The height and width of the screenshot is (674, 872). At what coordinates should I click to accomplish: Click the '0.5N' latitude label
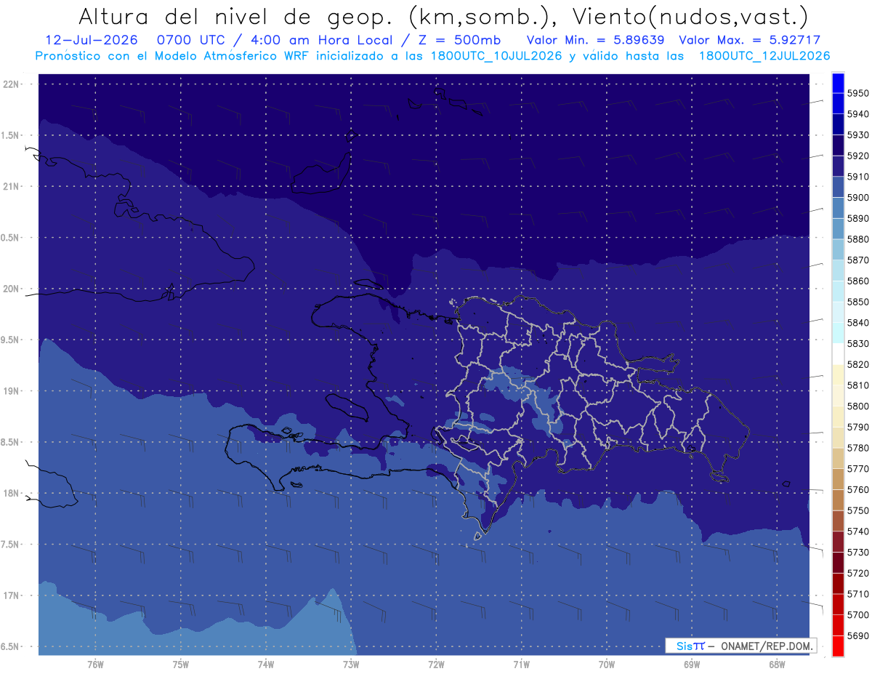11,238
